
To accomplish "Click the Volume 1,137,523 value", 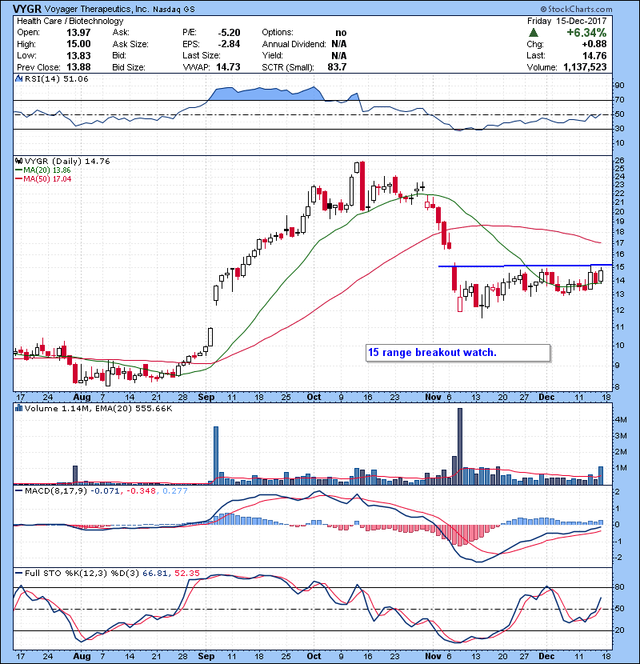I will point(585,67).
